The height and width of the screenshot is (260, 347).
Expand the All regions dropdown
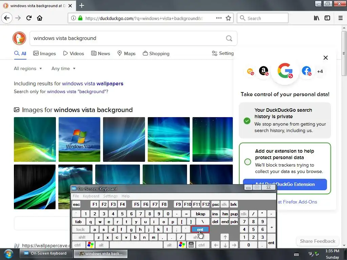coord(28,68)
